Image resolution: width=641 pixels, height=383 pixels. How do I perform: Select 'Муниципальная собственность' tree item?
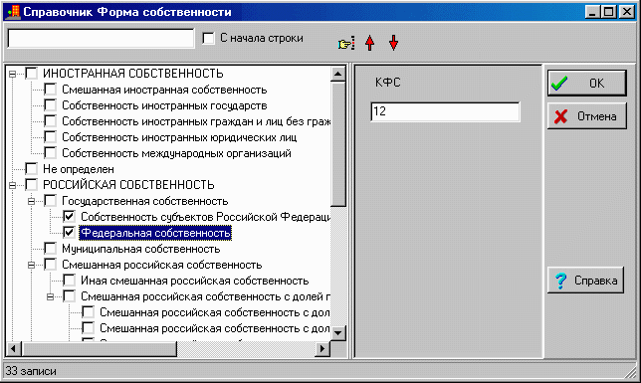pos(141,249)
